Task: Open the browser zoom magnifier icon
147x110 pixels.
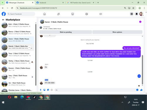Action: point(125,8)
